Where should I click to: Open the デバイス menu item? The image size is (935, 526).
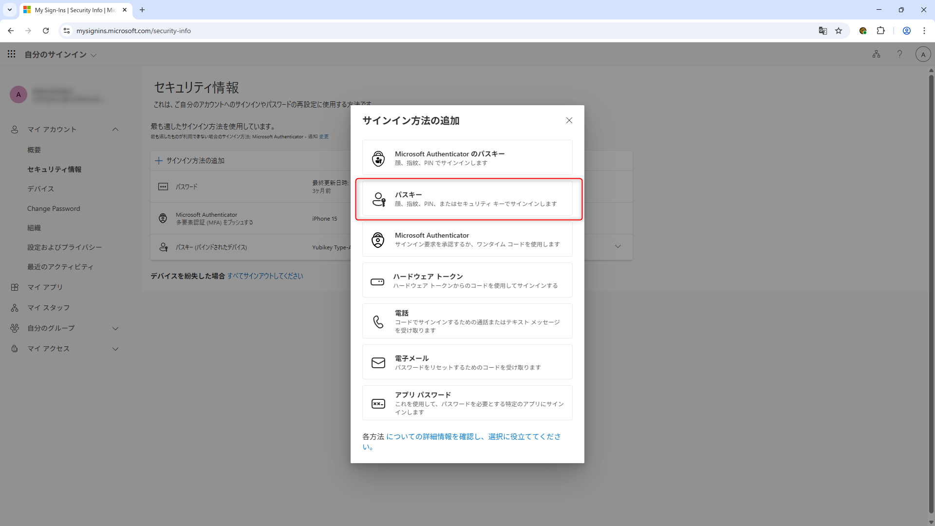click(41, 189)
